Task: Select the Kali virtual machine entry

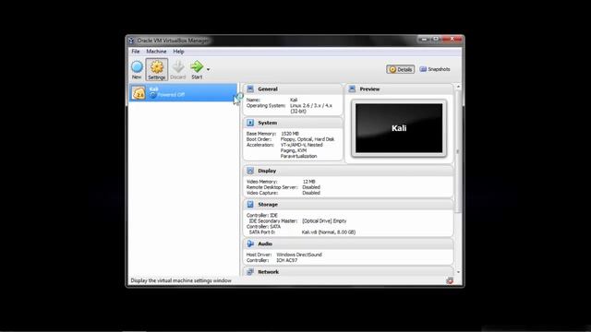Action: click(x=183, y=92)
